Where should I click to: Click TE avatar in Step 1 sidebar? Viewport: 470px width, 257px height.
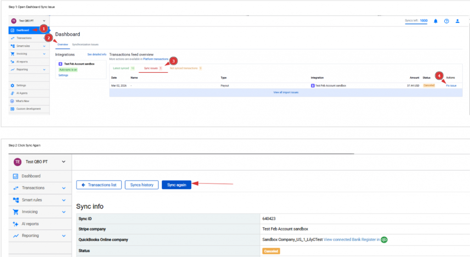13,21
